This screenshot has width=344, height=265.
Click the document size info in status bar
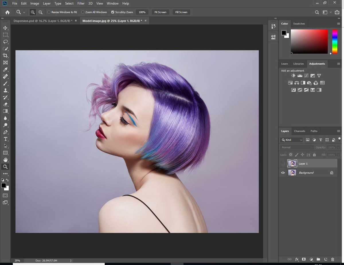click(46, 260)
